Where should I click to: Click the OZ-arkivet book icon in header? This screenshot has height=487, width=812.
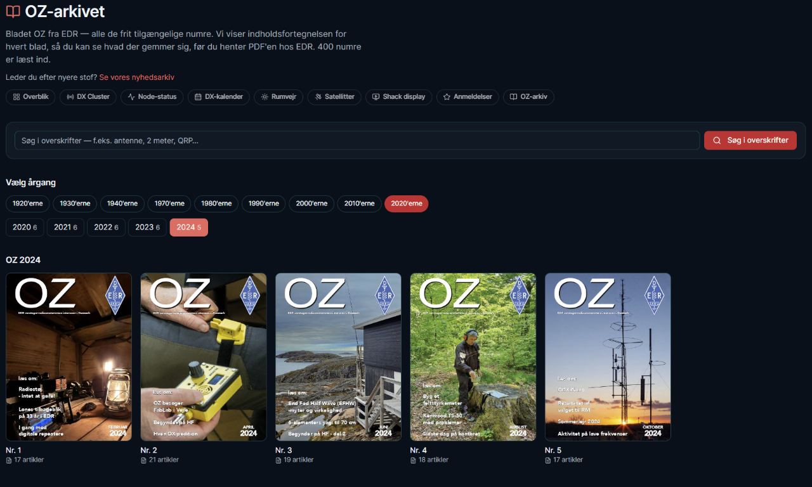[x=13, y=11]
